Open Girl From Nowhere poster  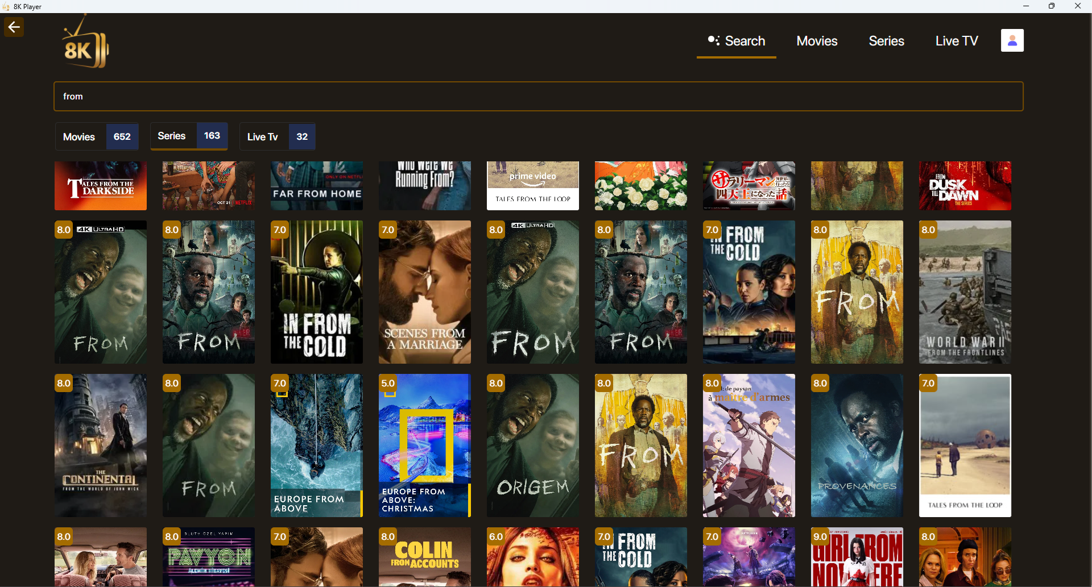(857, 557)
